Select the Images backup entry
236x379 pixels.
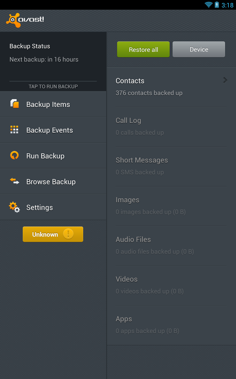point(171,206)
